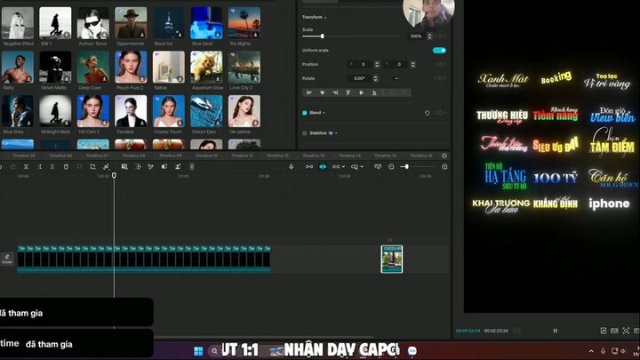The width and height of the screenshot is (640, 360).
Task: Select the small image clip on timeline
Action: pyautogui.click(x=392, y=260)
